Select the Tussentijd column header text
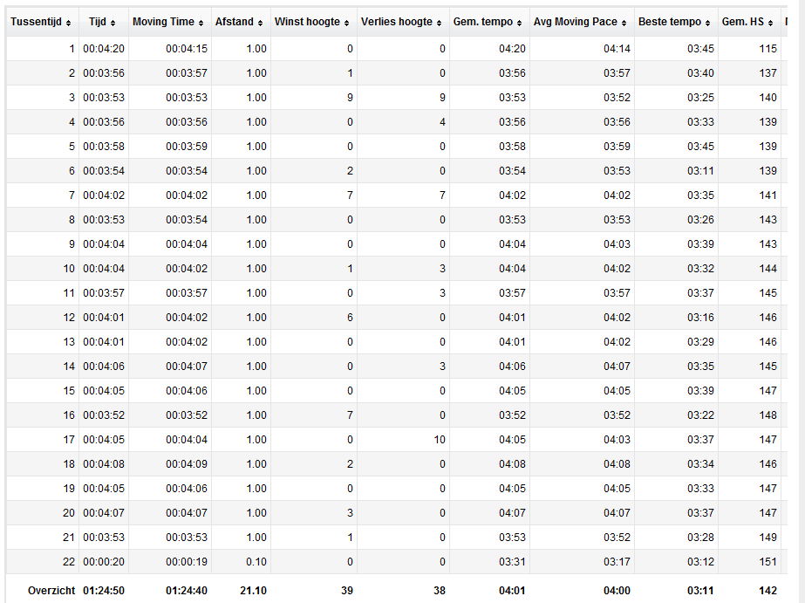Image resolution: width=805 pixels, height=603 pixels. point(36,22)
